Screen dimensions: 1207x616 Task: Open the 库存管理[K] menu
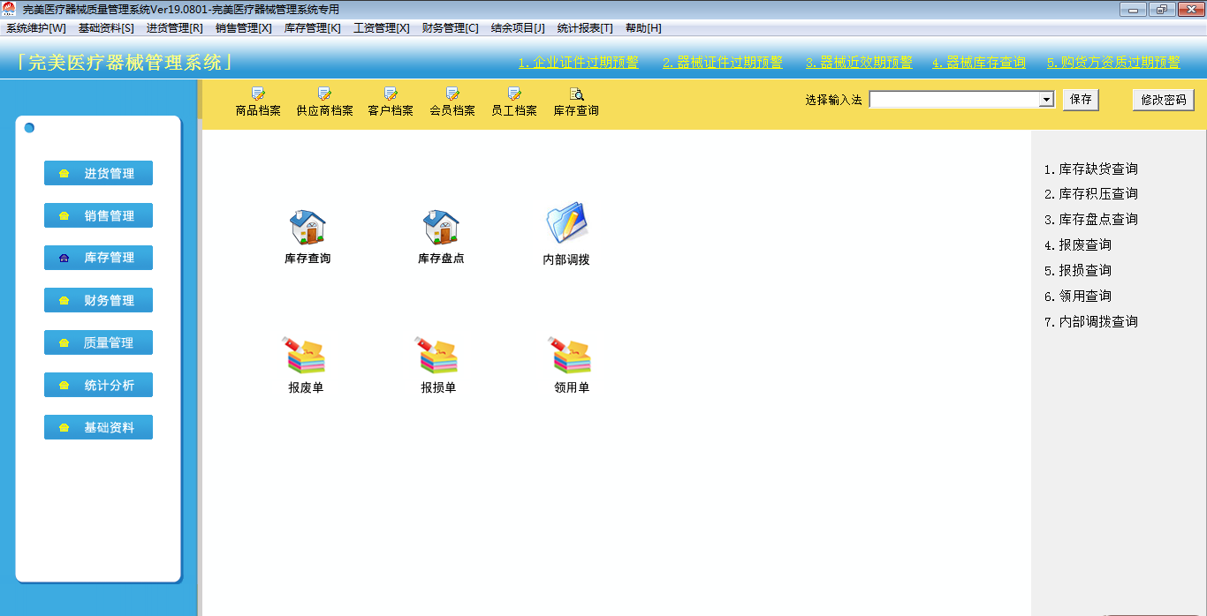(x=312, y=28)
